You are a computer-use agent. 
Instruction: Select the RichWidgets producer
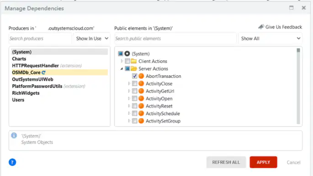point(59,93)
